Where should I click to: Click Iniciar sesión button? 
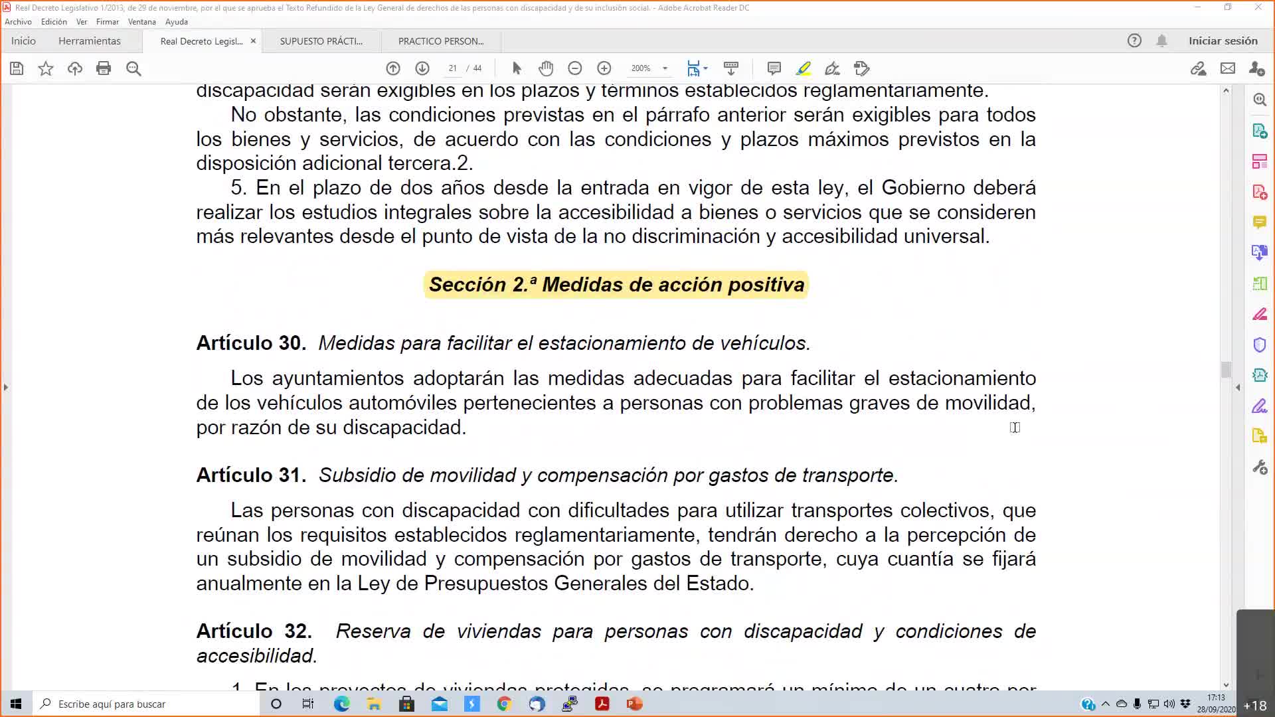point(1223,40)
